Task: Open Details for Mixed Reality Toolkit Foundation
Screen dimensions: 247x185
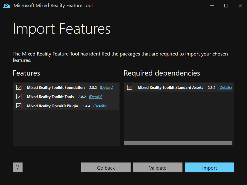Action: (107, 88)
